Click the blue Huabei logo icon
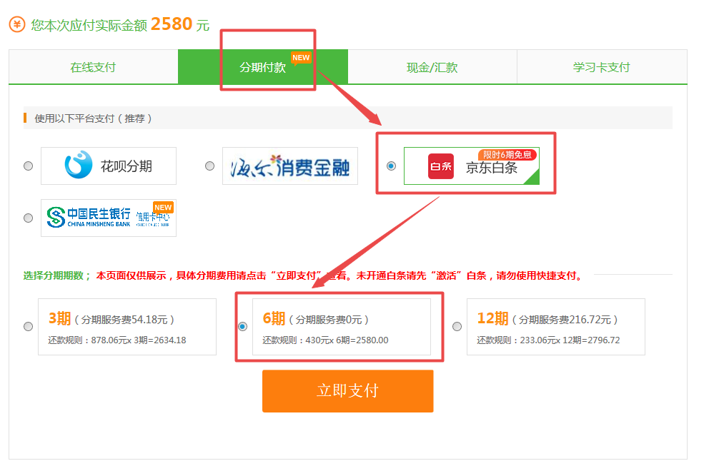 (79, 166)
